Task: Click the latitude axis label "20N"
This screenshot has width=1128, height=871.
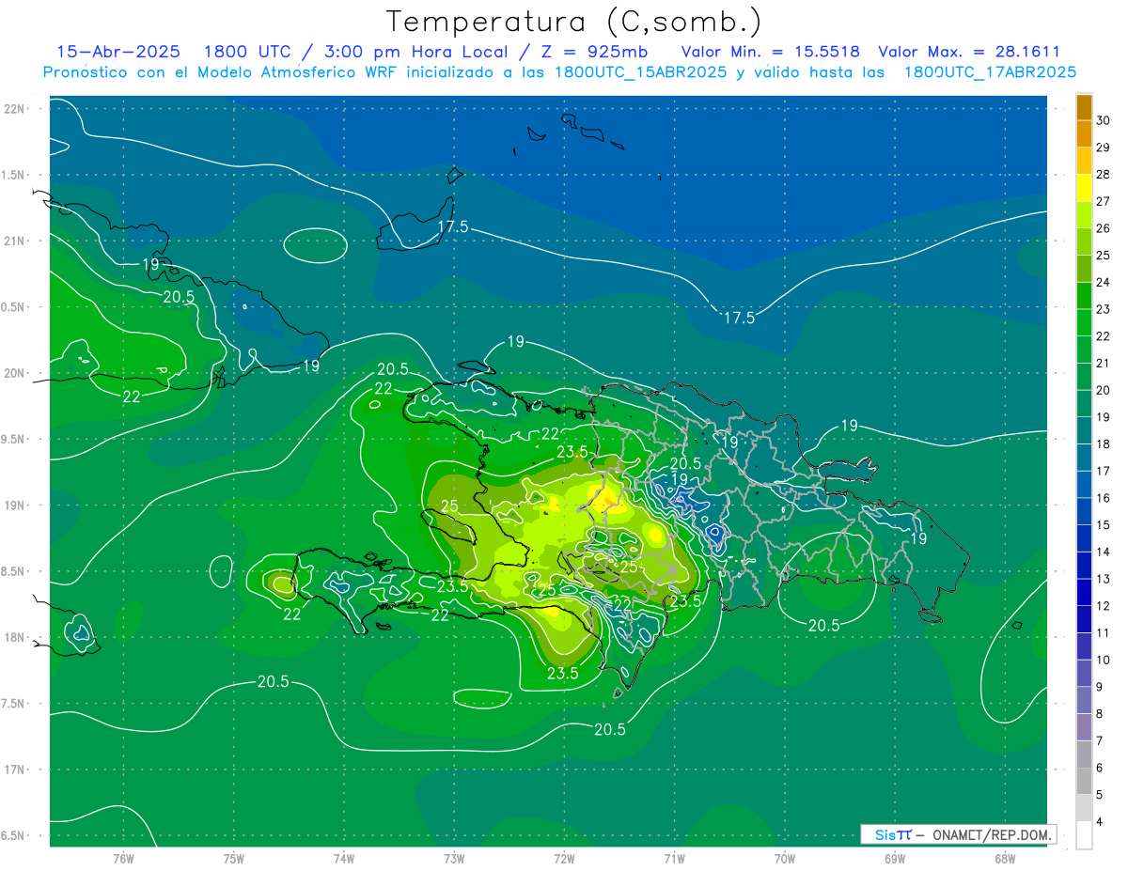Action: tap(14, 373)
